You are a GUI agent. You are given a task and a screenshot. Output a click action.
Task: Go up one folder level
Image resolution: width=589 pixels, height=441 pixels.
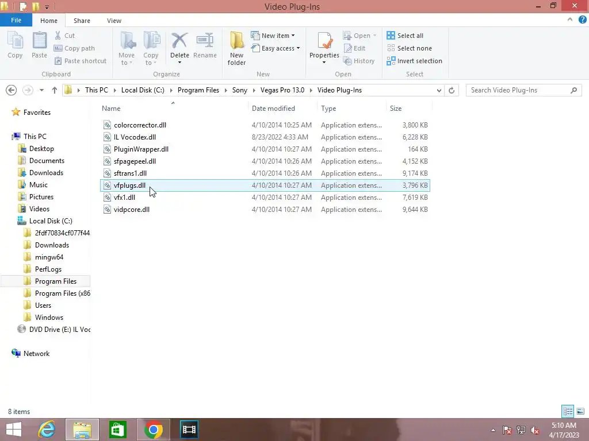(55, 90)
